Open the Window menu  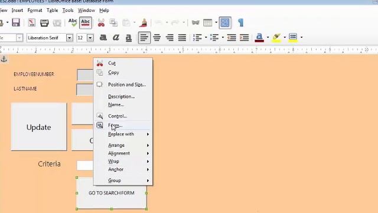coord(86,11)
